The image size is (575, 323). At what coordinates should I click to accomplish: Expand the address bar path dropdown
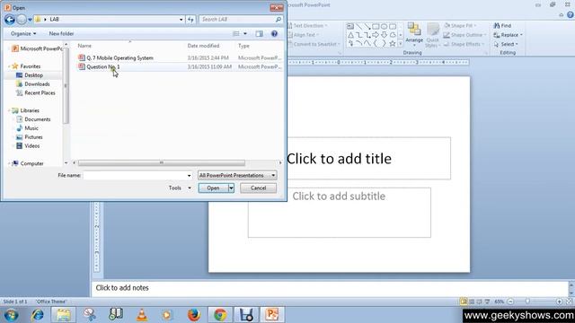point(181,20)
